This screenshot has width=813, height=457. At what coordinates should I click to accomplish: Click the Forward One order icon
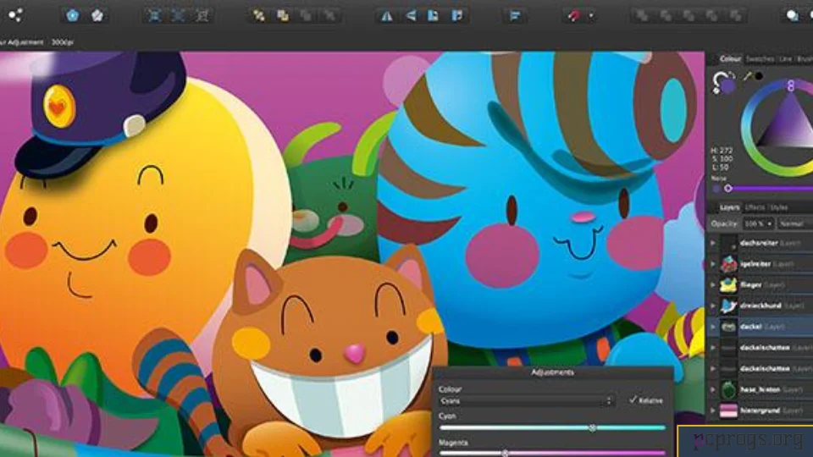click(x=306, y=15)
